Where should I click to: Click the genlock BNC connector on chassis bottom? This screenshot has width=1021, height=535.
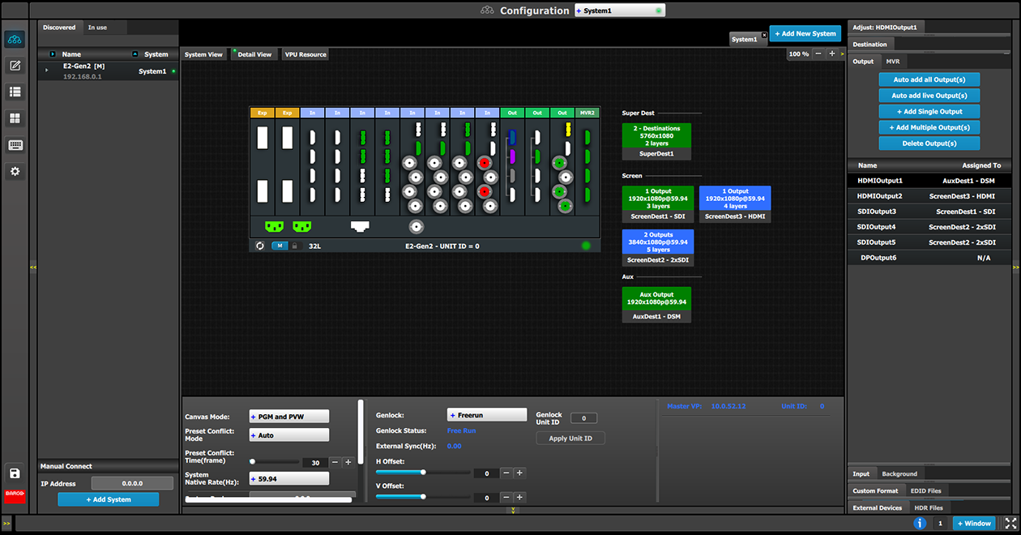pyautogui.click(x=416, y=227)
